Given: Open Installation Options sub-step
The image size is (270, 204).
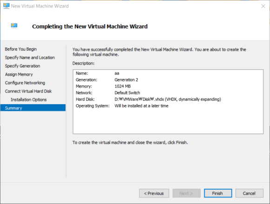Looking at the screenshot, I should click(x=28, y=100).
